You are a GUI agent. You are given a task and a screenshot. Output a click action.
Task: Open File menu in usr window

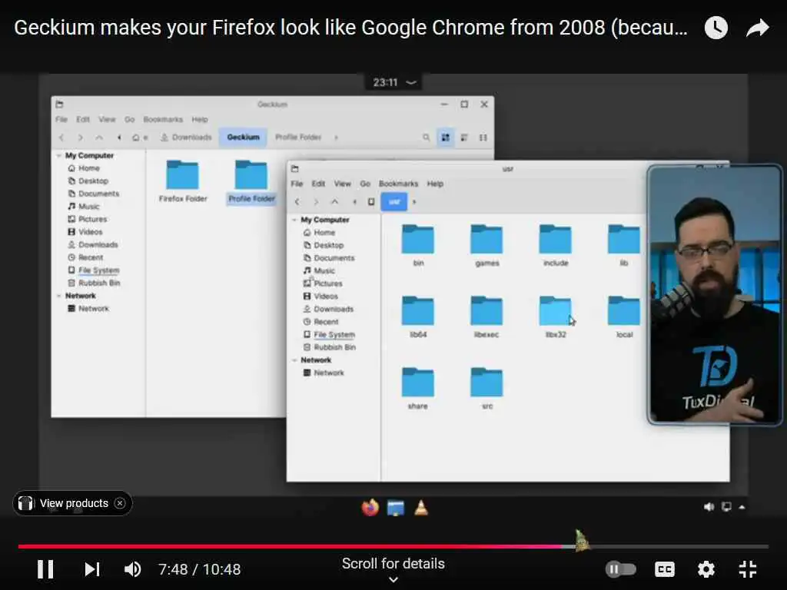[x=297, y=184]
